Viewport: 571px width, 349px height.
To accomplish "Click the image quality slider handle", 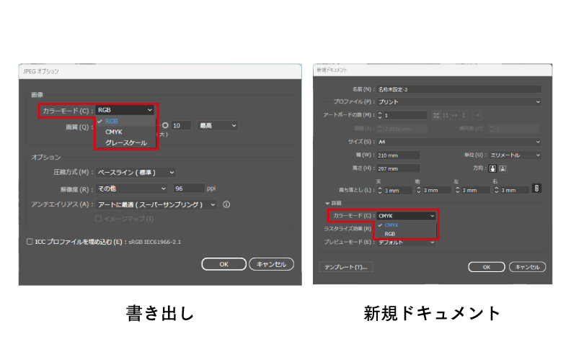I will point(164,124).
